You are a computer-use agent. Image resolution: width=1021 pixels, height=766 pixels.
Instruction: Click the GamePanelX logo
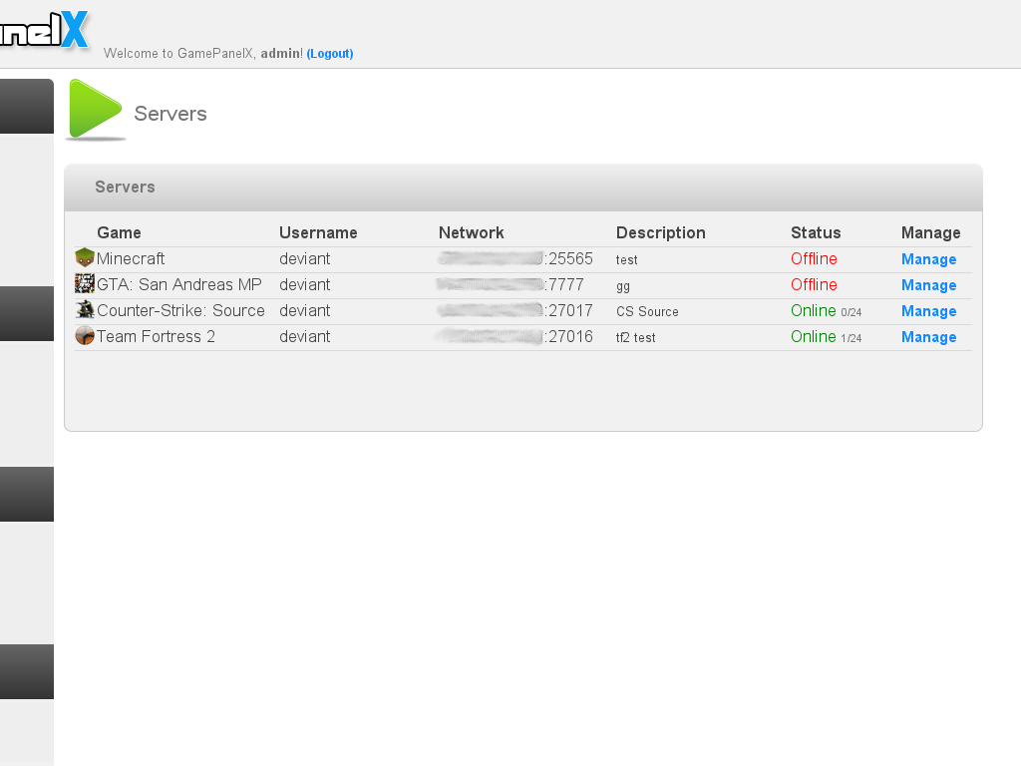point(45,30)
